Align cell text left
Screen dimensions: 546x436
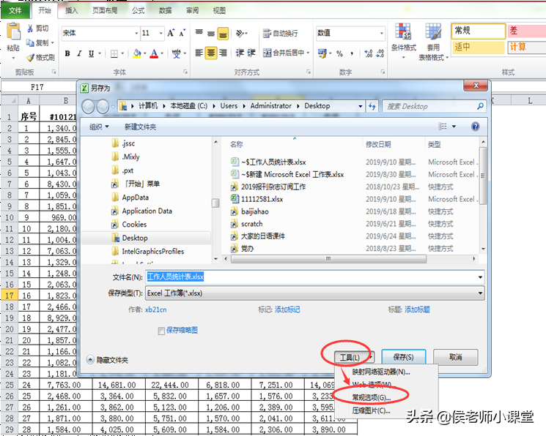pos(199,53)
